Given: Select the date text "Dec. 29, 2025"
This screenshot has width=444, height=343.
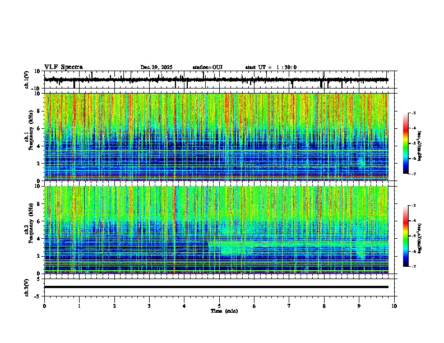Looking at the screenshot, I should pyautogui.click(x=156, y=67).
